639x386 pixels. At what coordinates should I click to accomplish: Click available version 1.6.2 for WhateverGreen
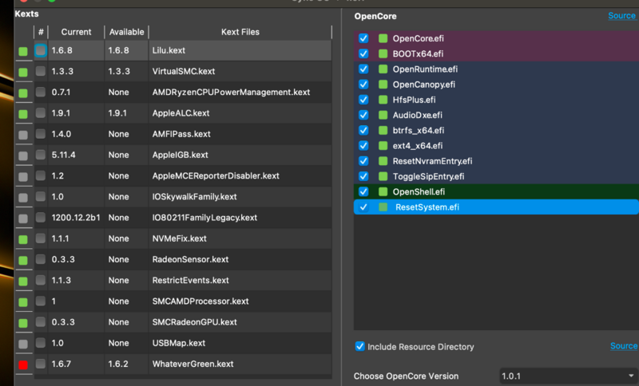tap(118, 364)
